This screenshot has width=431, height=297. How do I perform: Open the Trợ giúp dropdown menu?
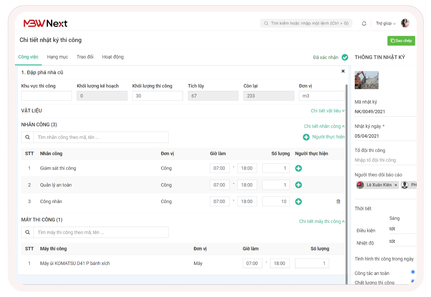[386, 23]
